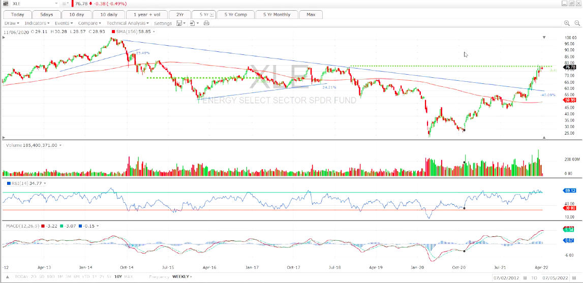Switch to the 5 Yr Monthly tab
583x283 pixels.
tap(277, 15)
